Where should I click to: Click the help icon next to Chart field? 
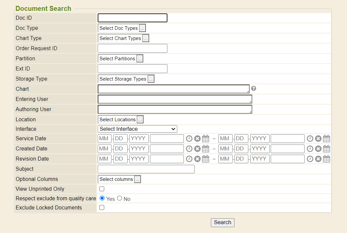(x=254, y=88)
